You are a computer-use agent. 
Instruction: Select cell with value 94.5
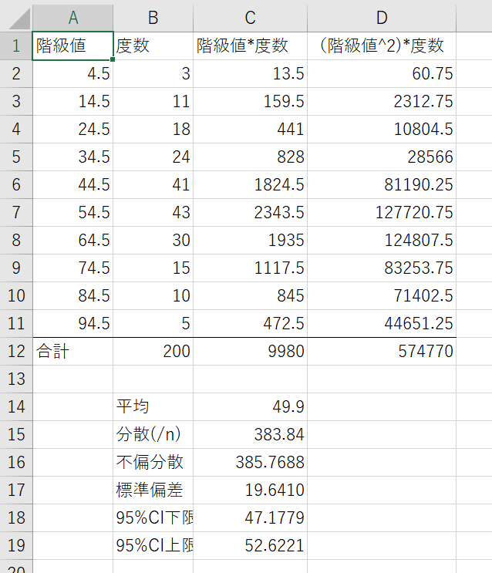[72, 323]
